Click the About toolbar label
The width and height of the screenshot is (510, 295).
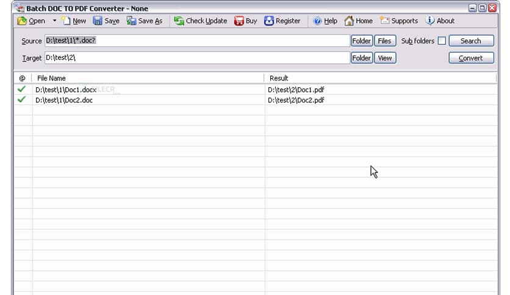click(445, 21)
